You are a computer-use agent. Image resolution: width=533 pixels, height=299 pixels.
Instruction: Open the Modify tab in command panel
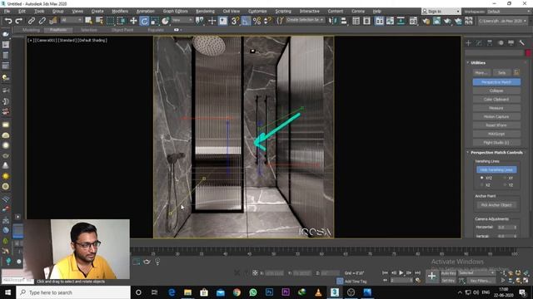[x=479, y=42]
